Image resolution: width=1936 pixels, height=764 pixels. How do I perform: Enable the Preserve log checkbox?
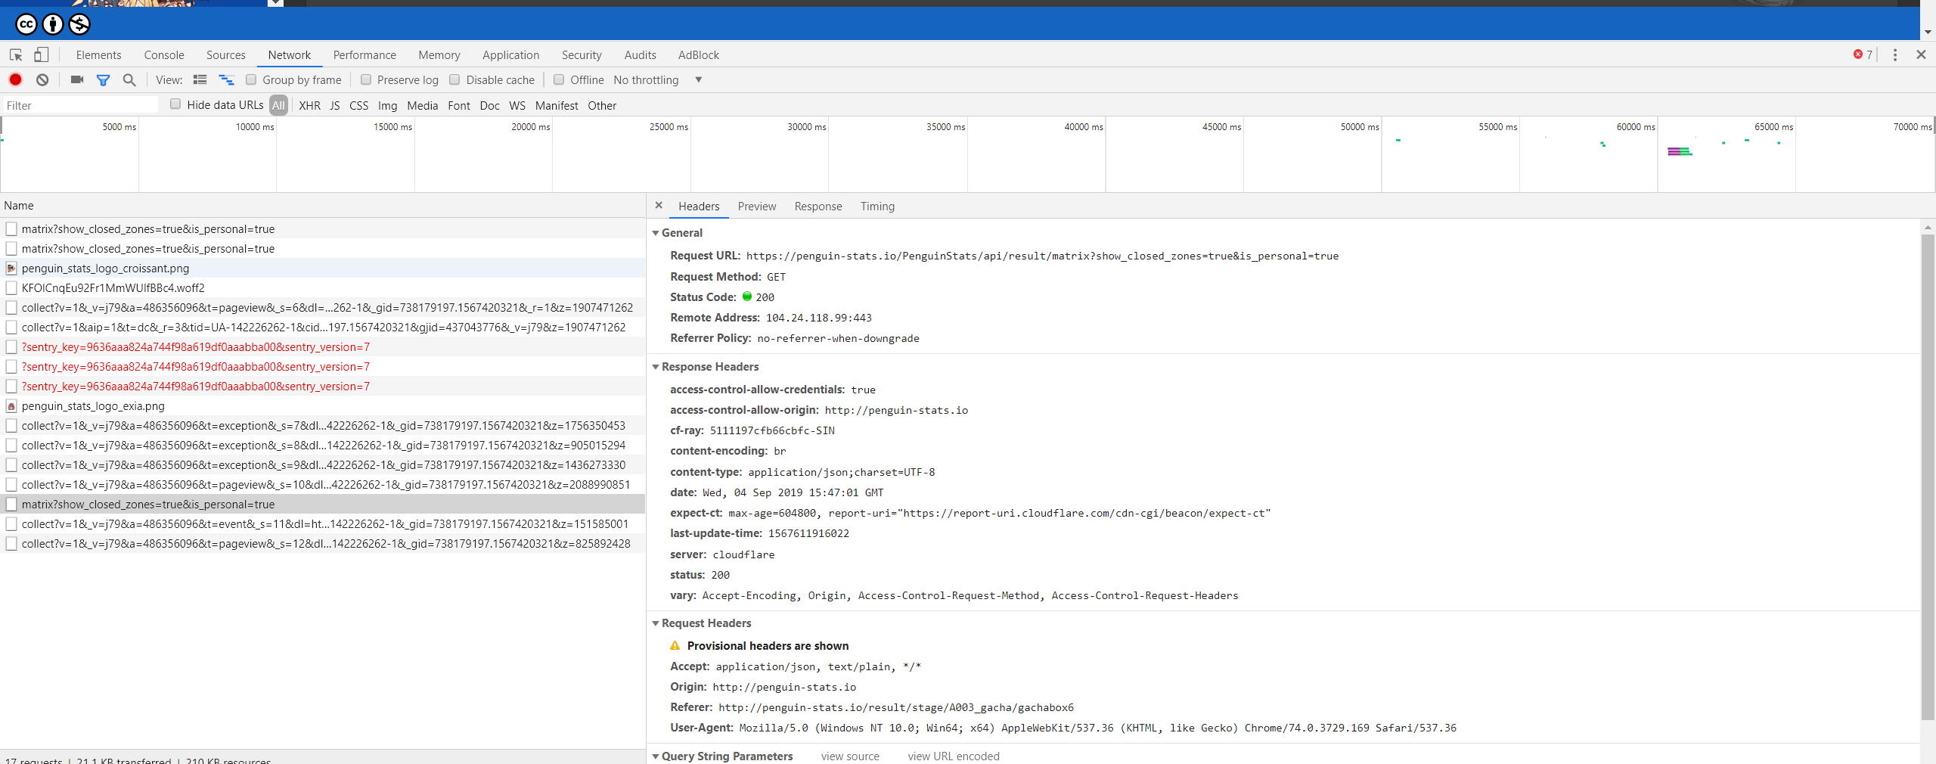pyautogui.click(x=366, y=79)
